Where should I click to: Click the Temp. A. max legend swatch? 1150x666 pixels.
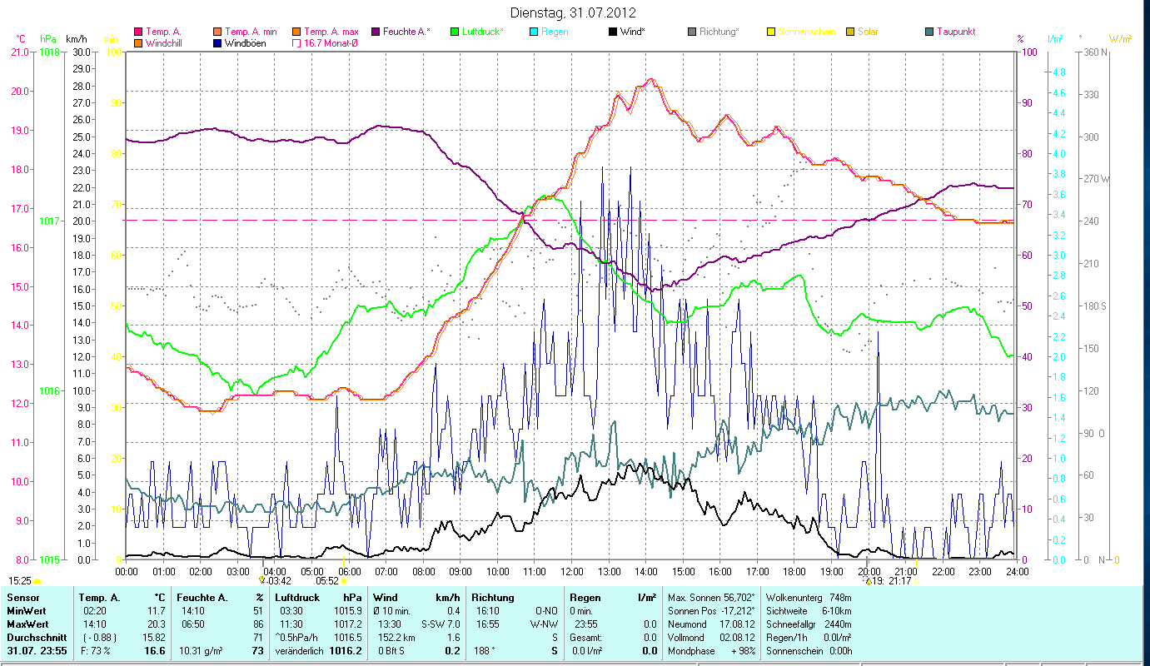point(296,32)
